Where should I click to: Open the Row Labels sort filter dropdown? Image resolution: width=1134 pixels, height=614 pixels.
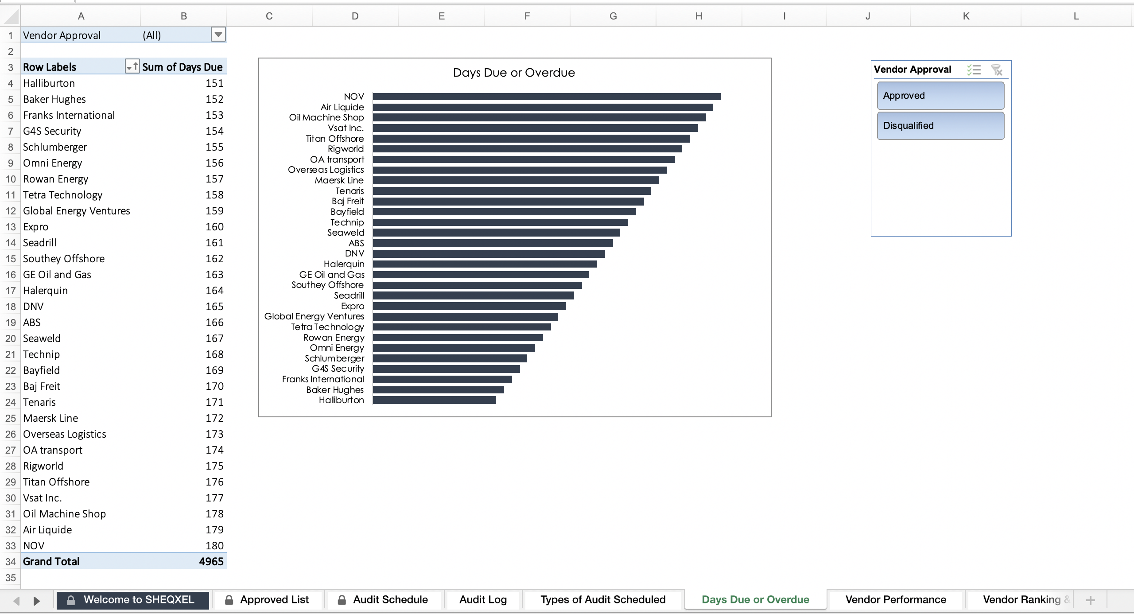click(132, 67)
